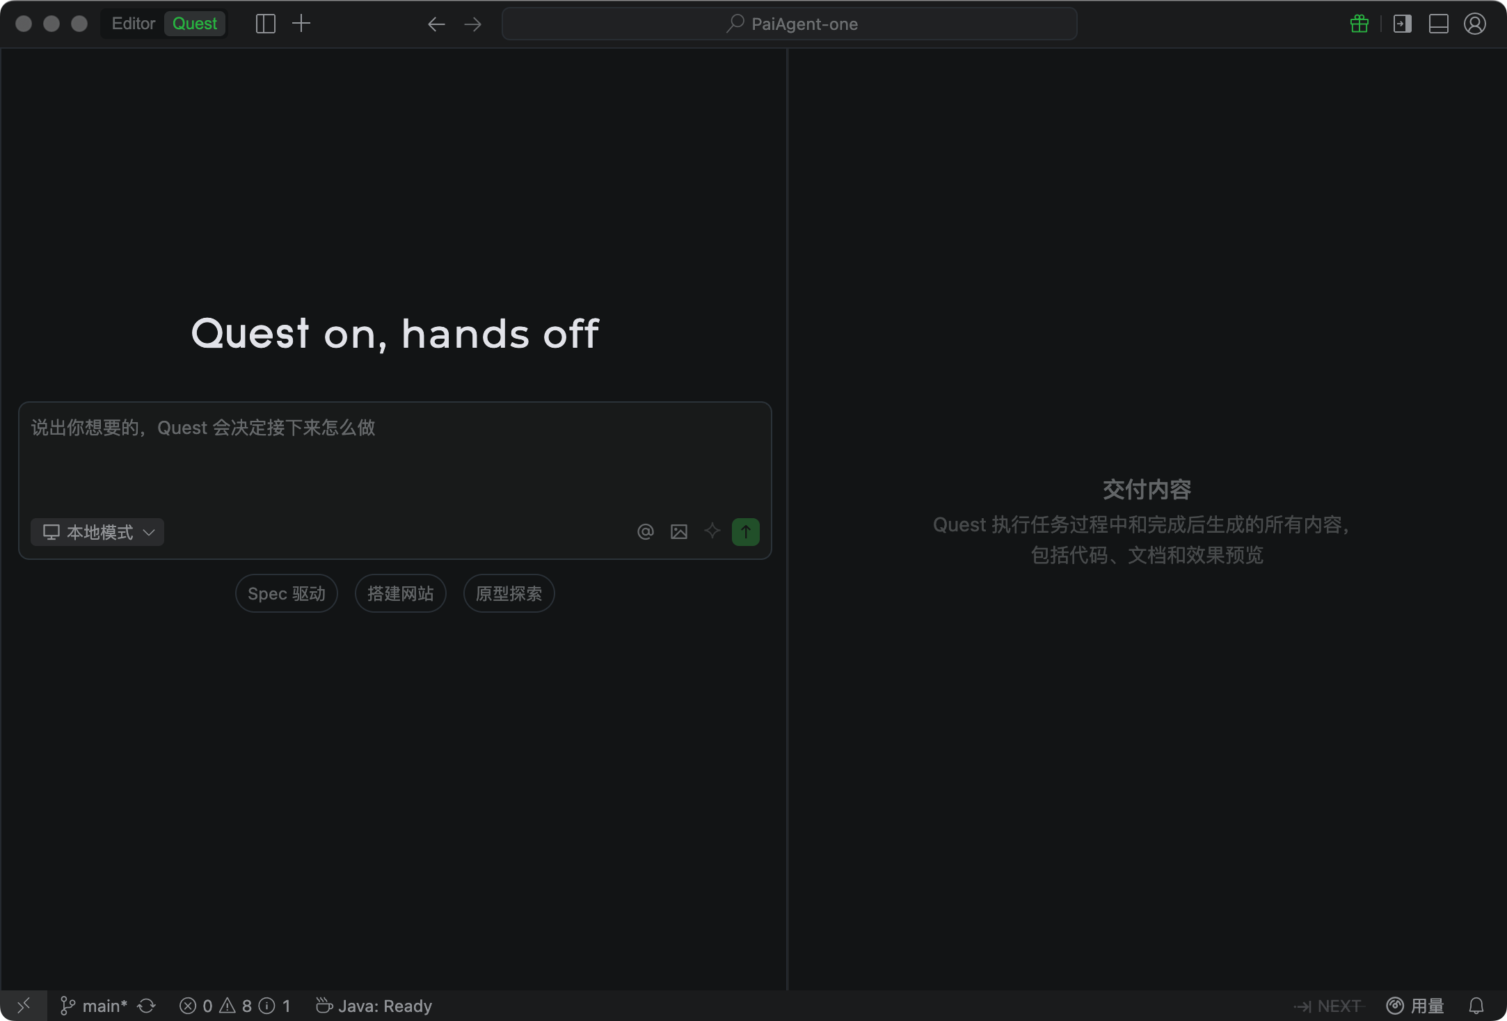The height and width of the screenshot is (1021, 1507).
Task: Open the notifications bell icon
Action: coord(1476,1006)
